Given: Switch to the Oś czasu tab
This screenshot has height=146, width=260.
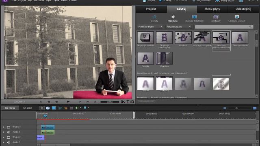Looking at the screenshot, I should pyautogui.click(x=10, y=108).
